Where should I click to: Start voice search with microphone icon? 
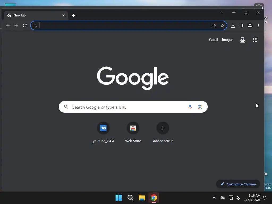click(190, 107)
